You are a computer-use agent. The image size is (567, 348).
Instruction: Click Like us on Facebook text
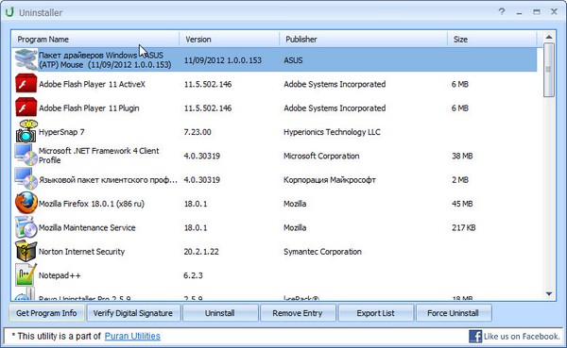522,337
